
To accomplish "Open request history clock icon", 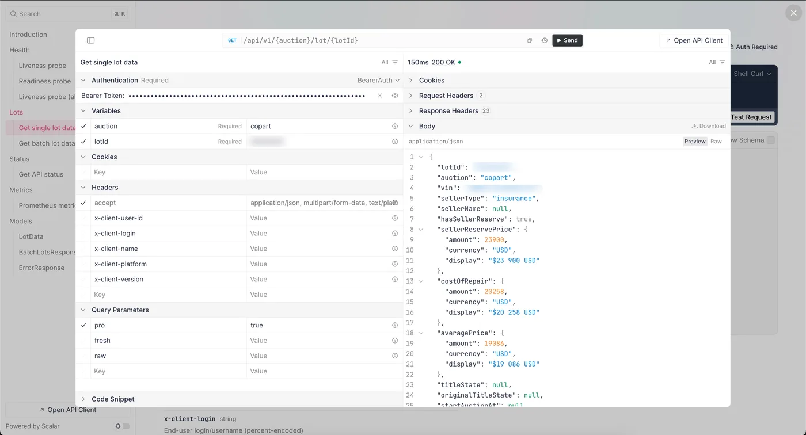I will (544, 40).
